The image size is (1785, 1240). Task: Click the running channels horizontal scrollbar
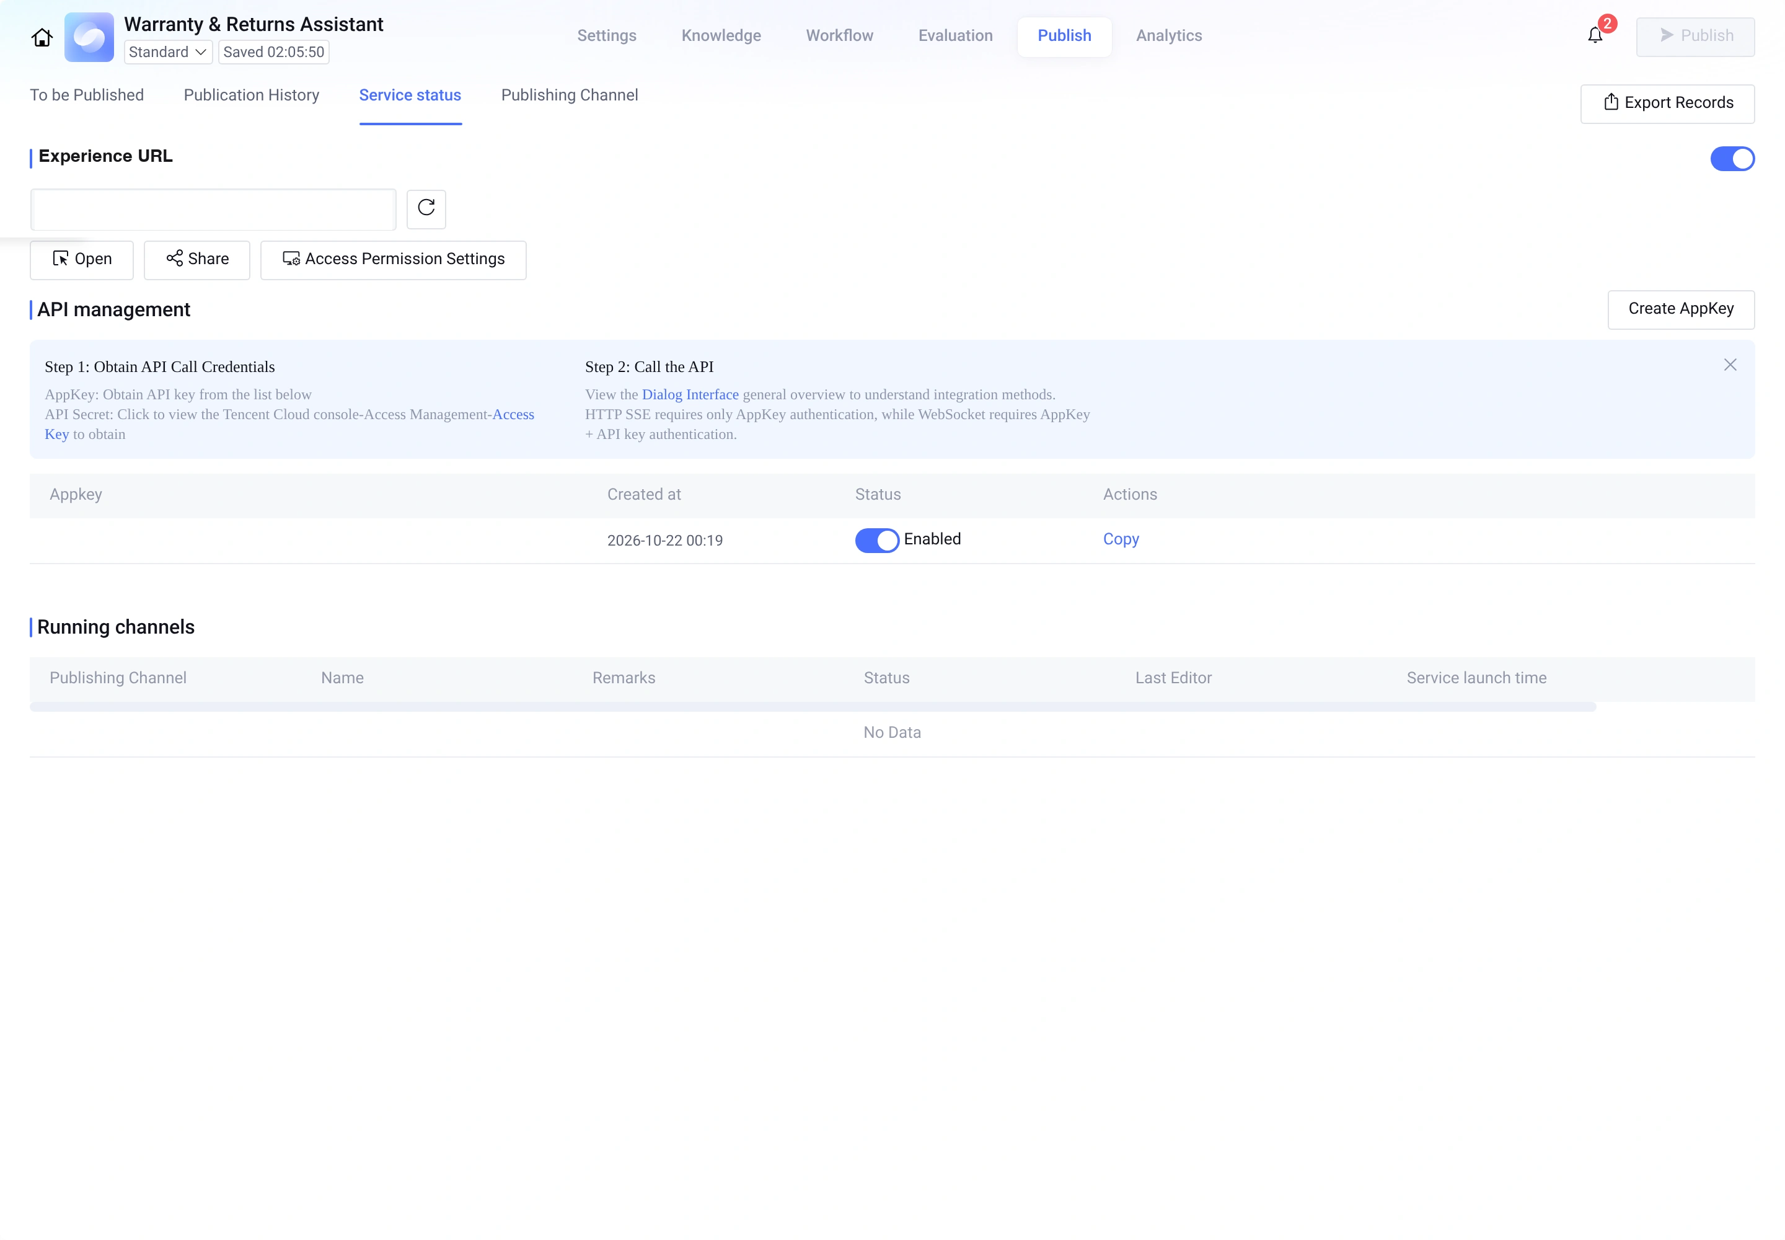point(813,707)
